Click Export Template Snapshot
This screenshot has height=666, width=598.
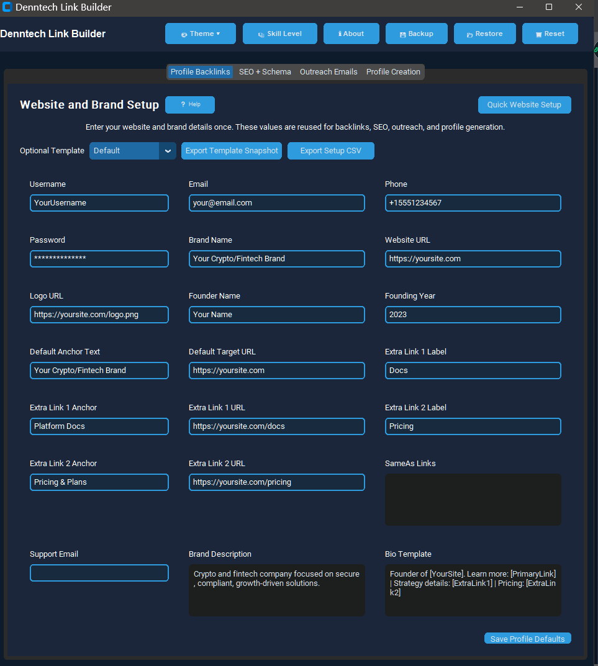231,150
